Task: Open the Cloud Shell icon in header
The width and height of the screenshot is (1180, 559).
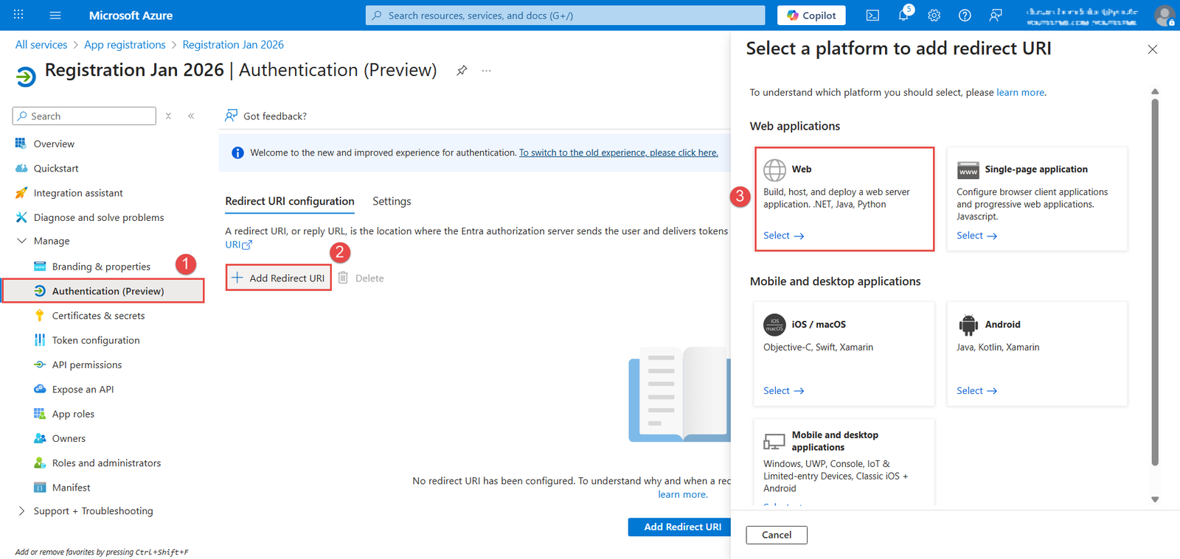Action: 872,15
